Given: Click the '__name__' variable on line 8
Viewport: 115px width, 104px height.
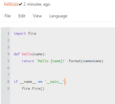Looking at the screenshot, I should click(28, 82).
